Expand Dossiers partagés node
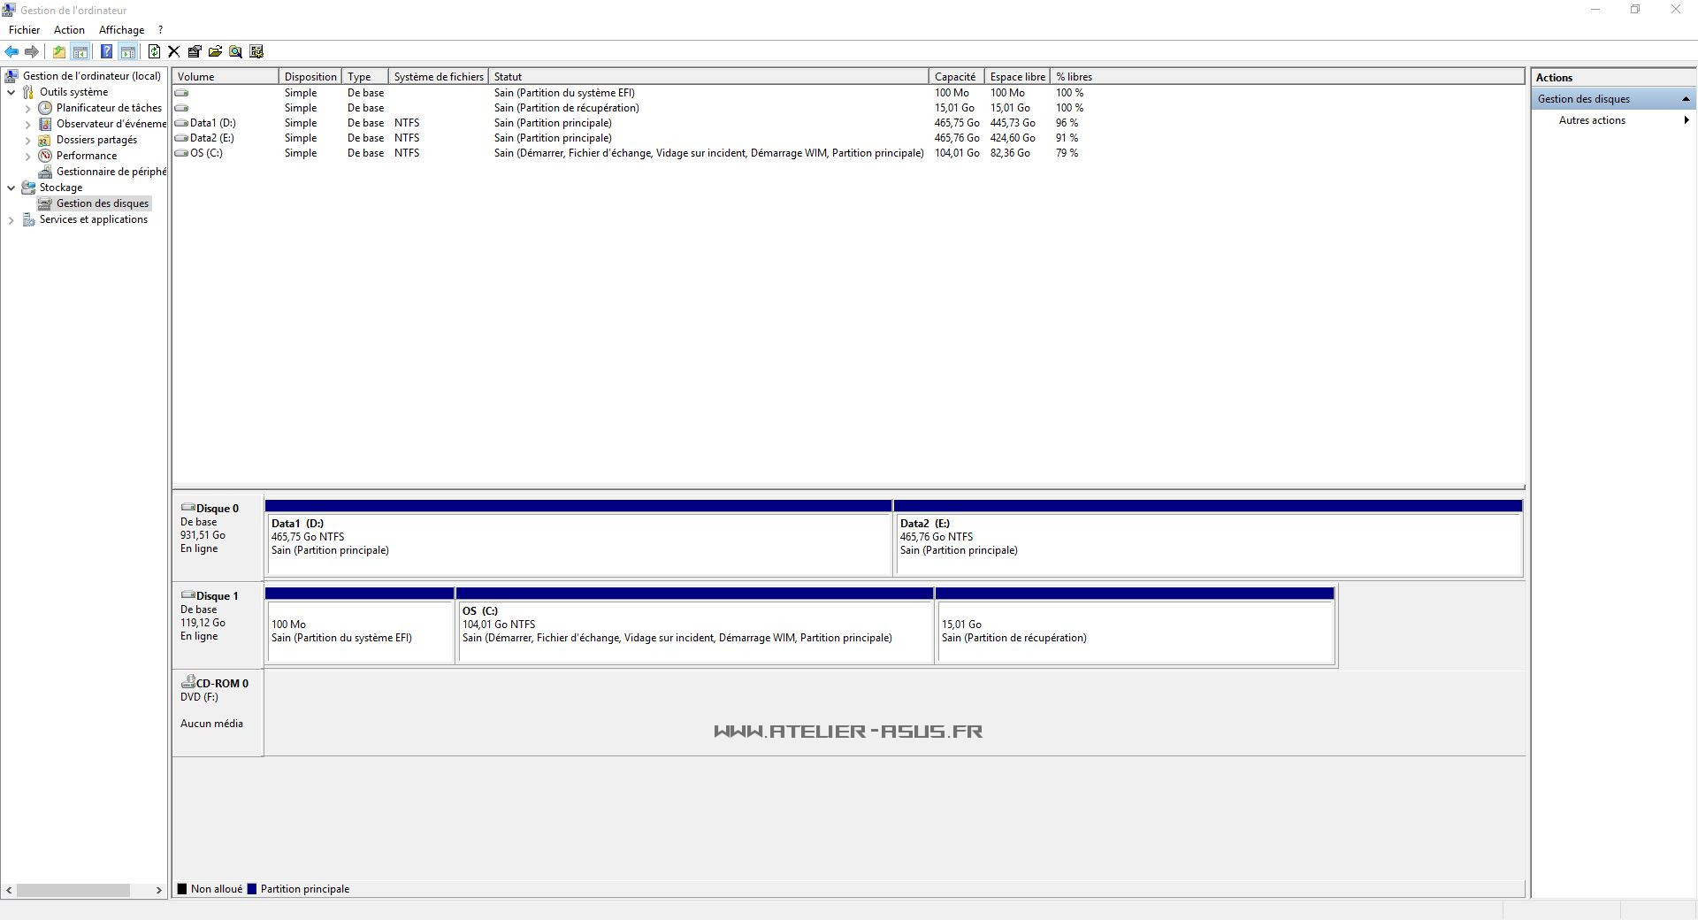Screen dimensions: 1698x920 (x=27, y=140)
